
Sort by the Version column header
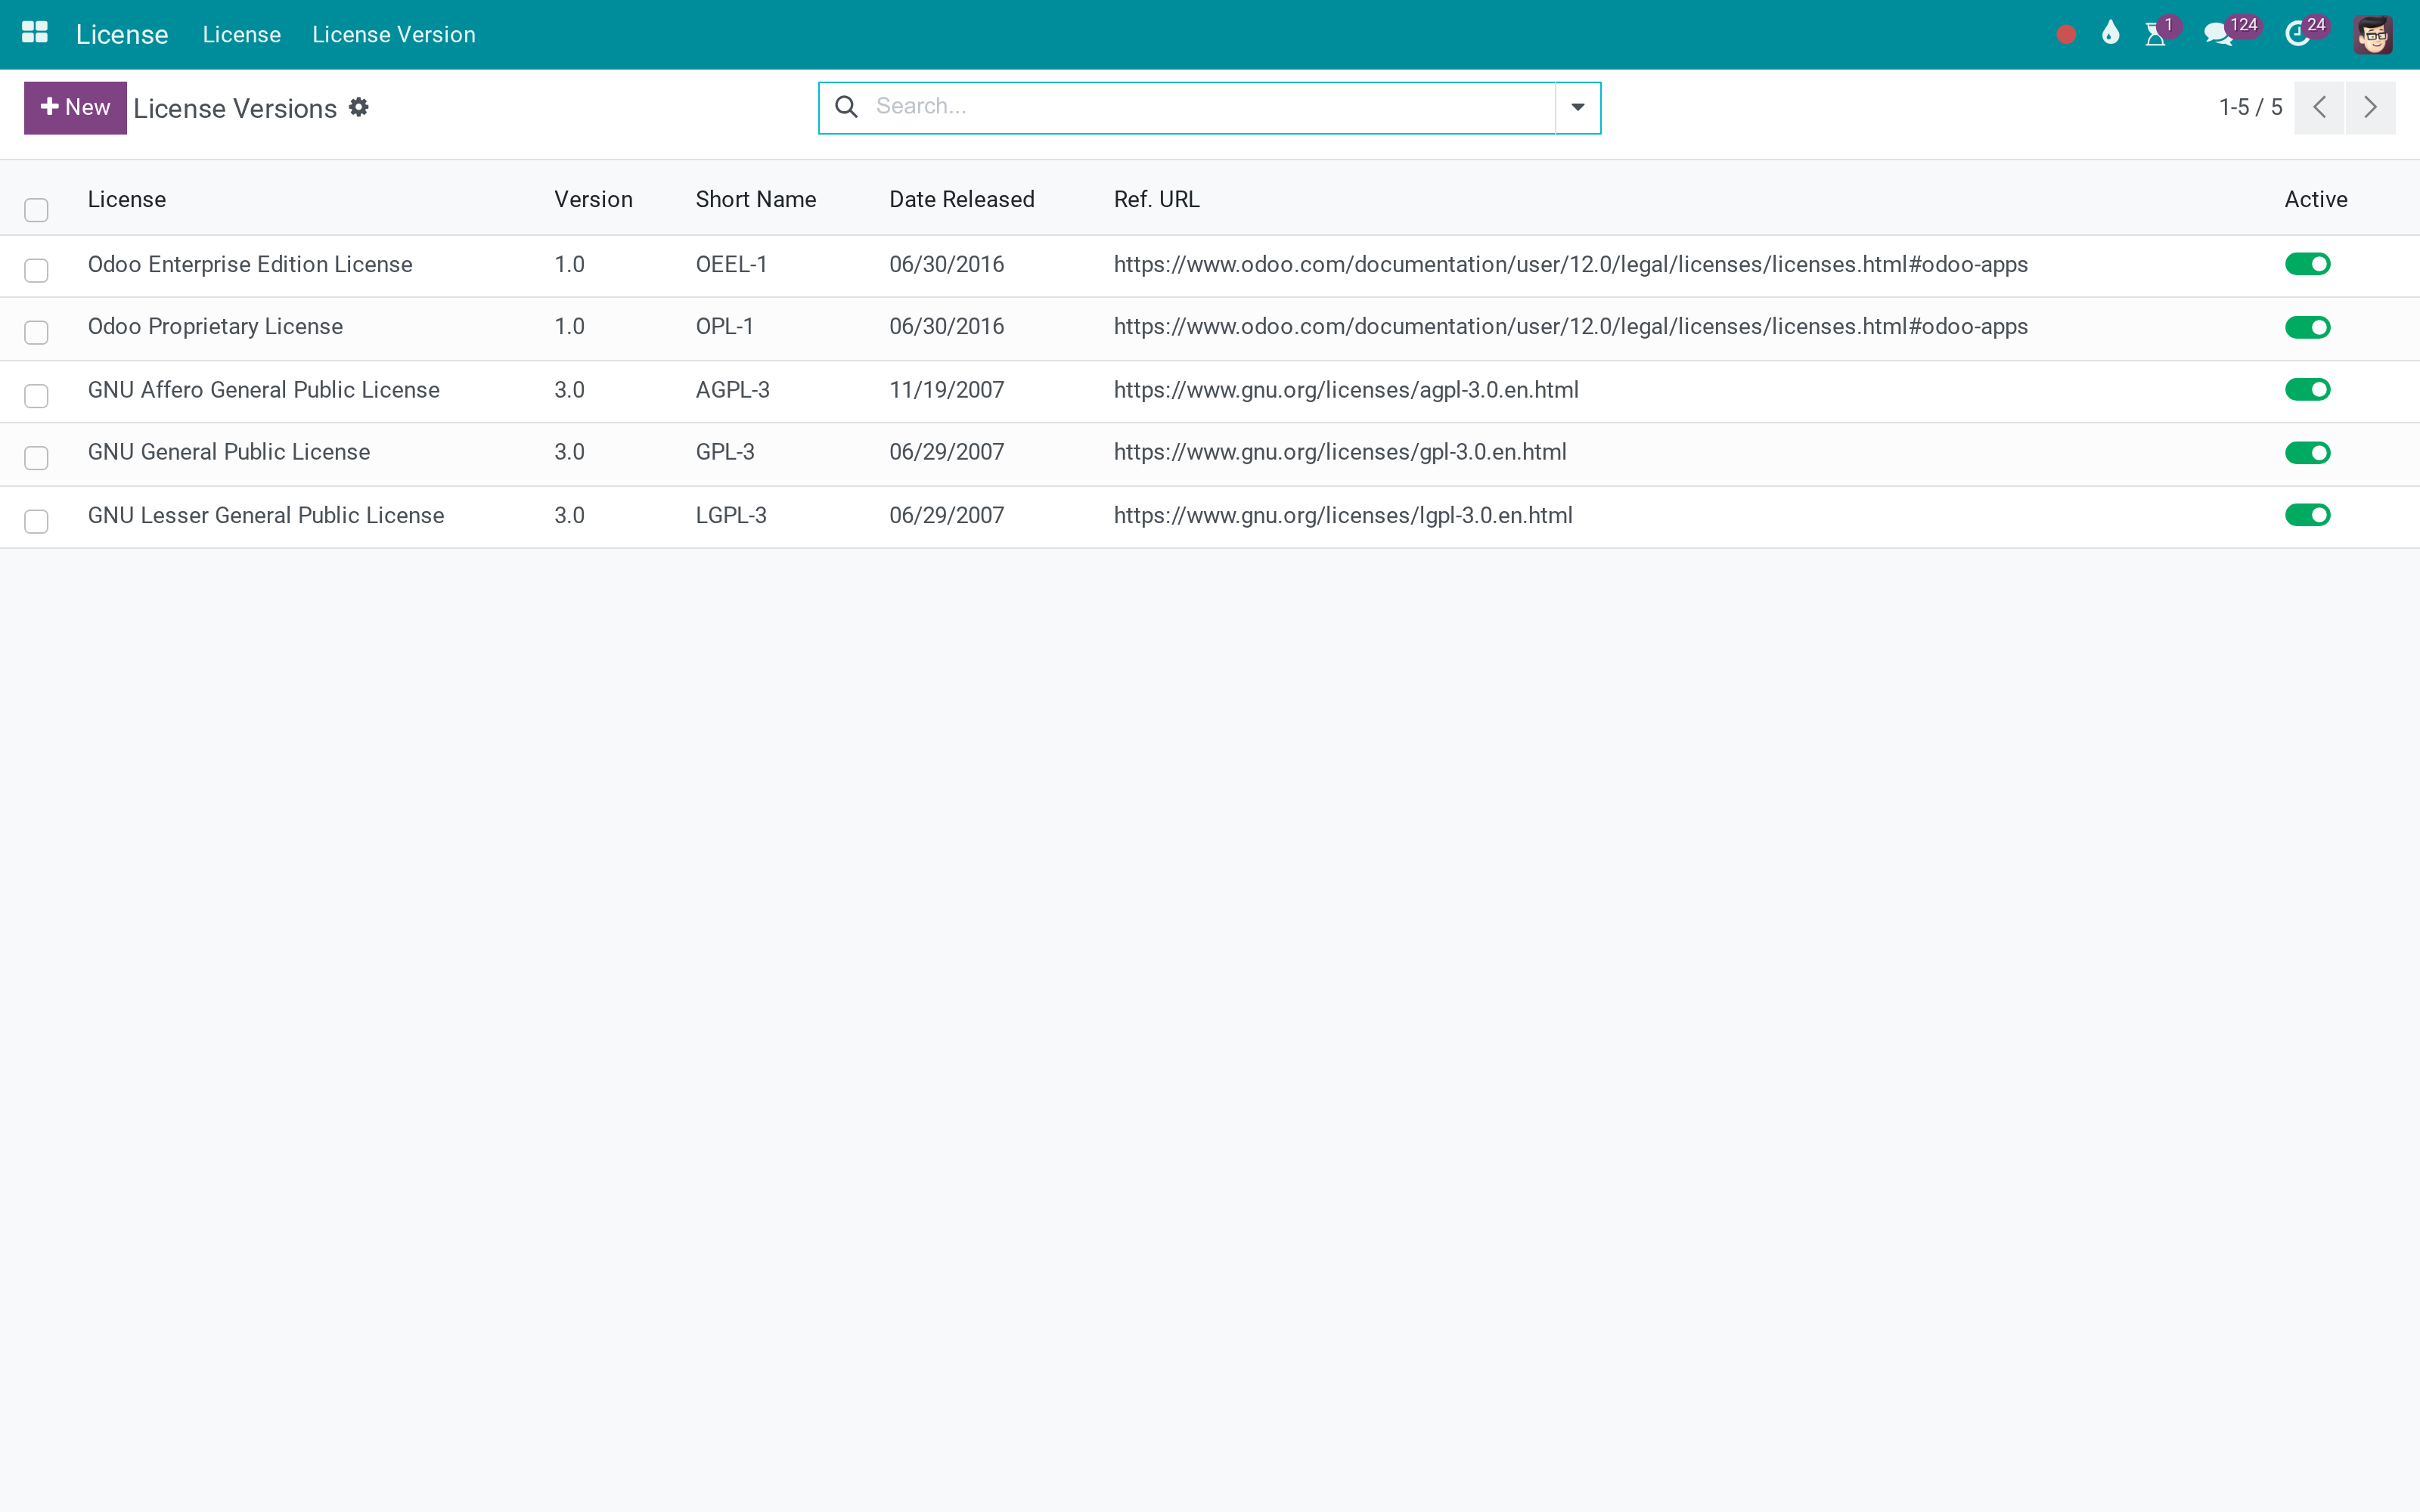594,199
